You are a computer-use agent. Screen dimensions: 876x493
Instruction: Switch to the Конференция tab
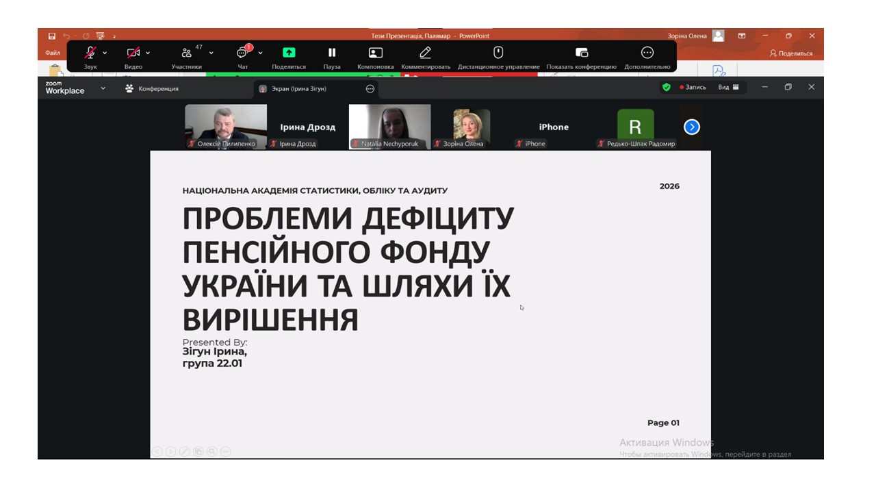point(152,88)
